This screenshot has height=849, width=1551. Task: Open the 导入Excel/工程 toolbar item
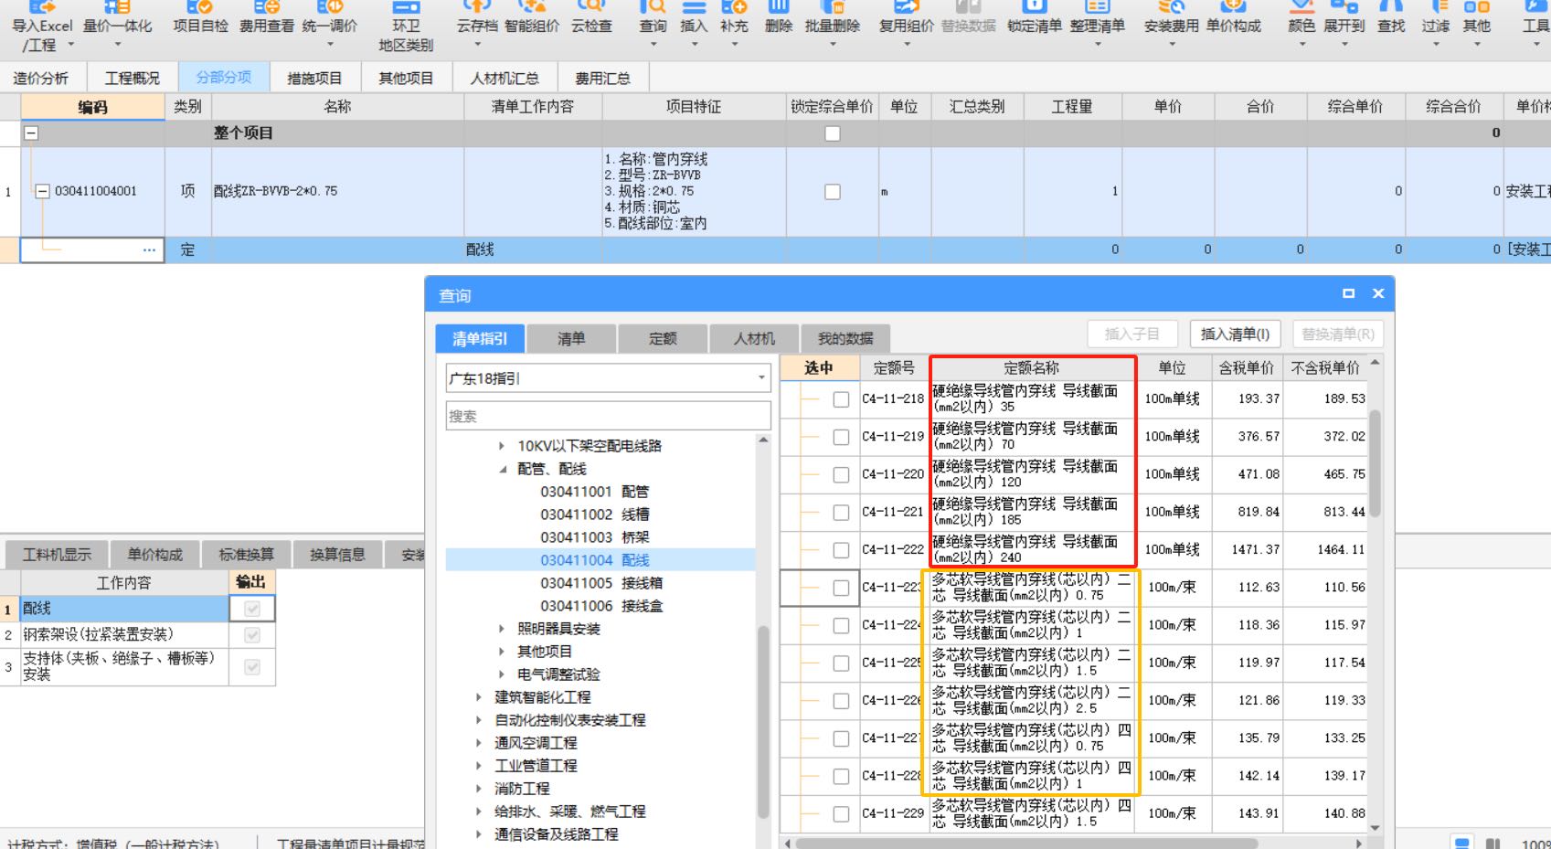(41, 27)
